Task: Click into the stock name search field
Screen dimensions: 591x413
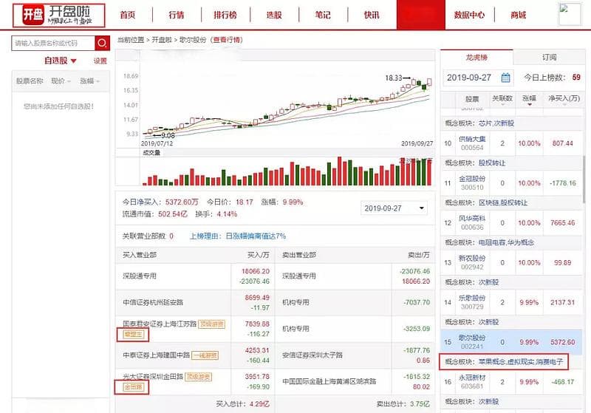Action: [53, 44]
